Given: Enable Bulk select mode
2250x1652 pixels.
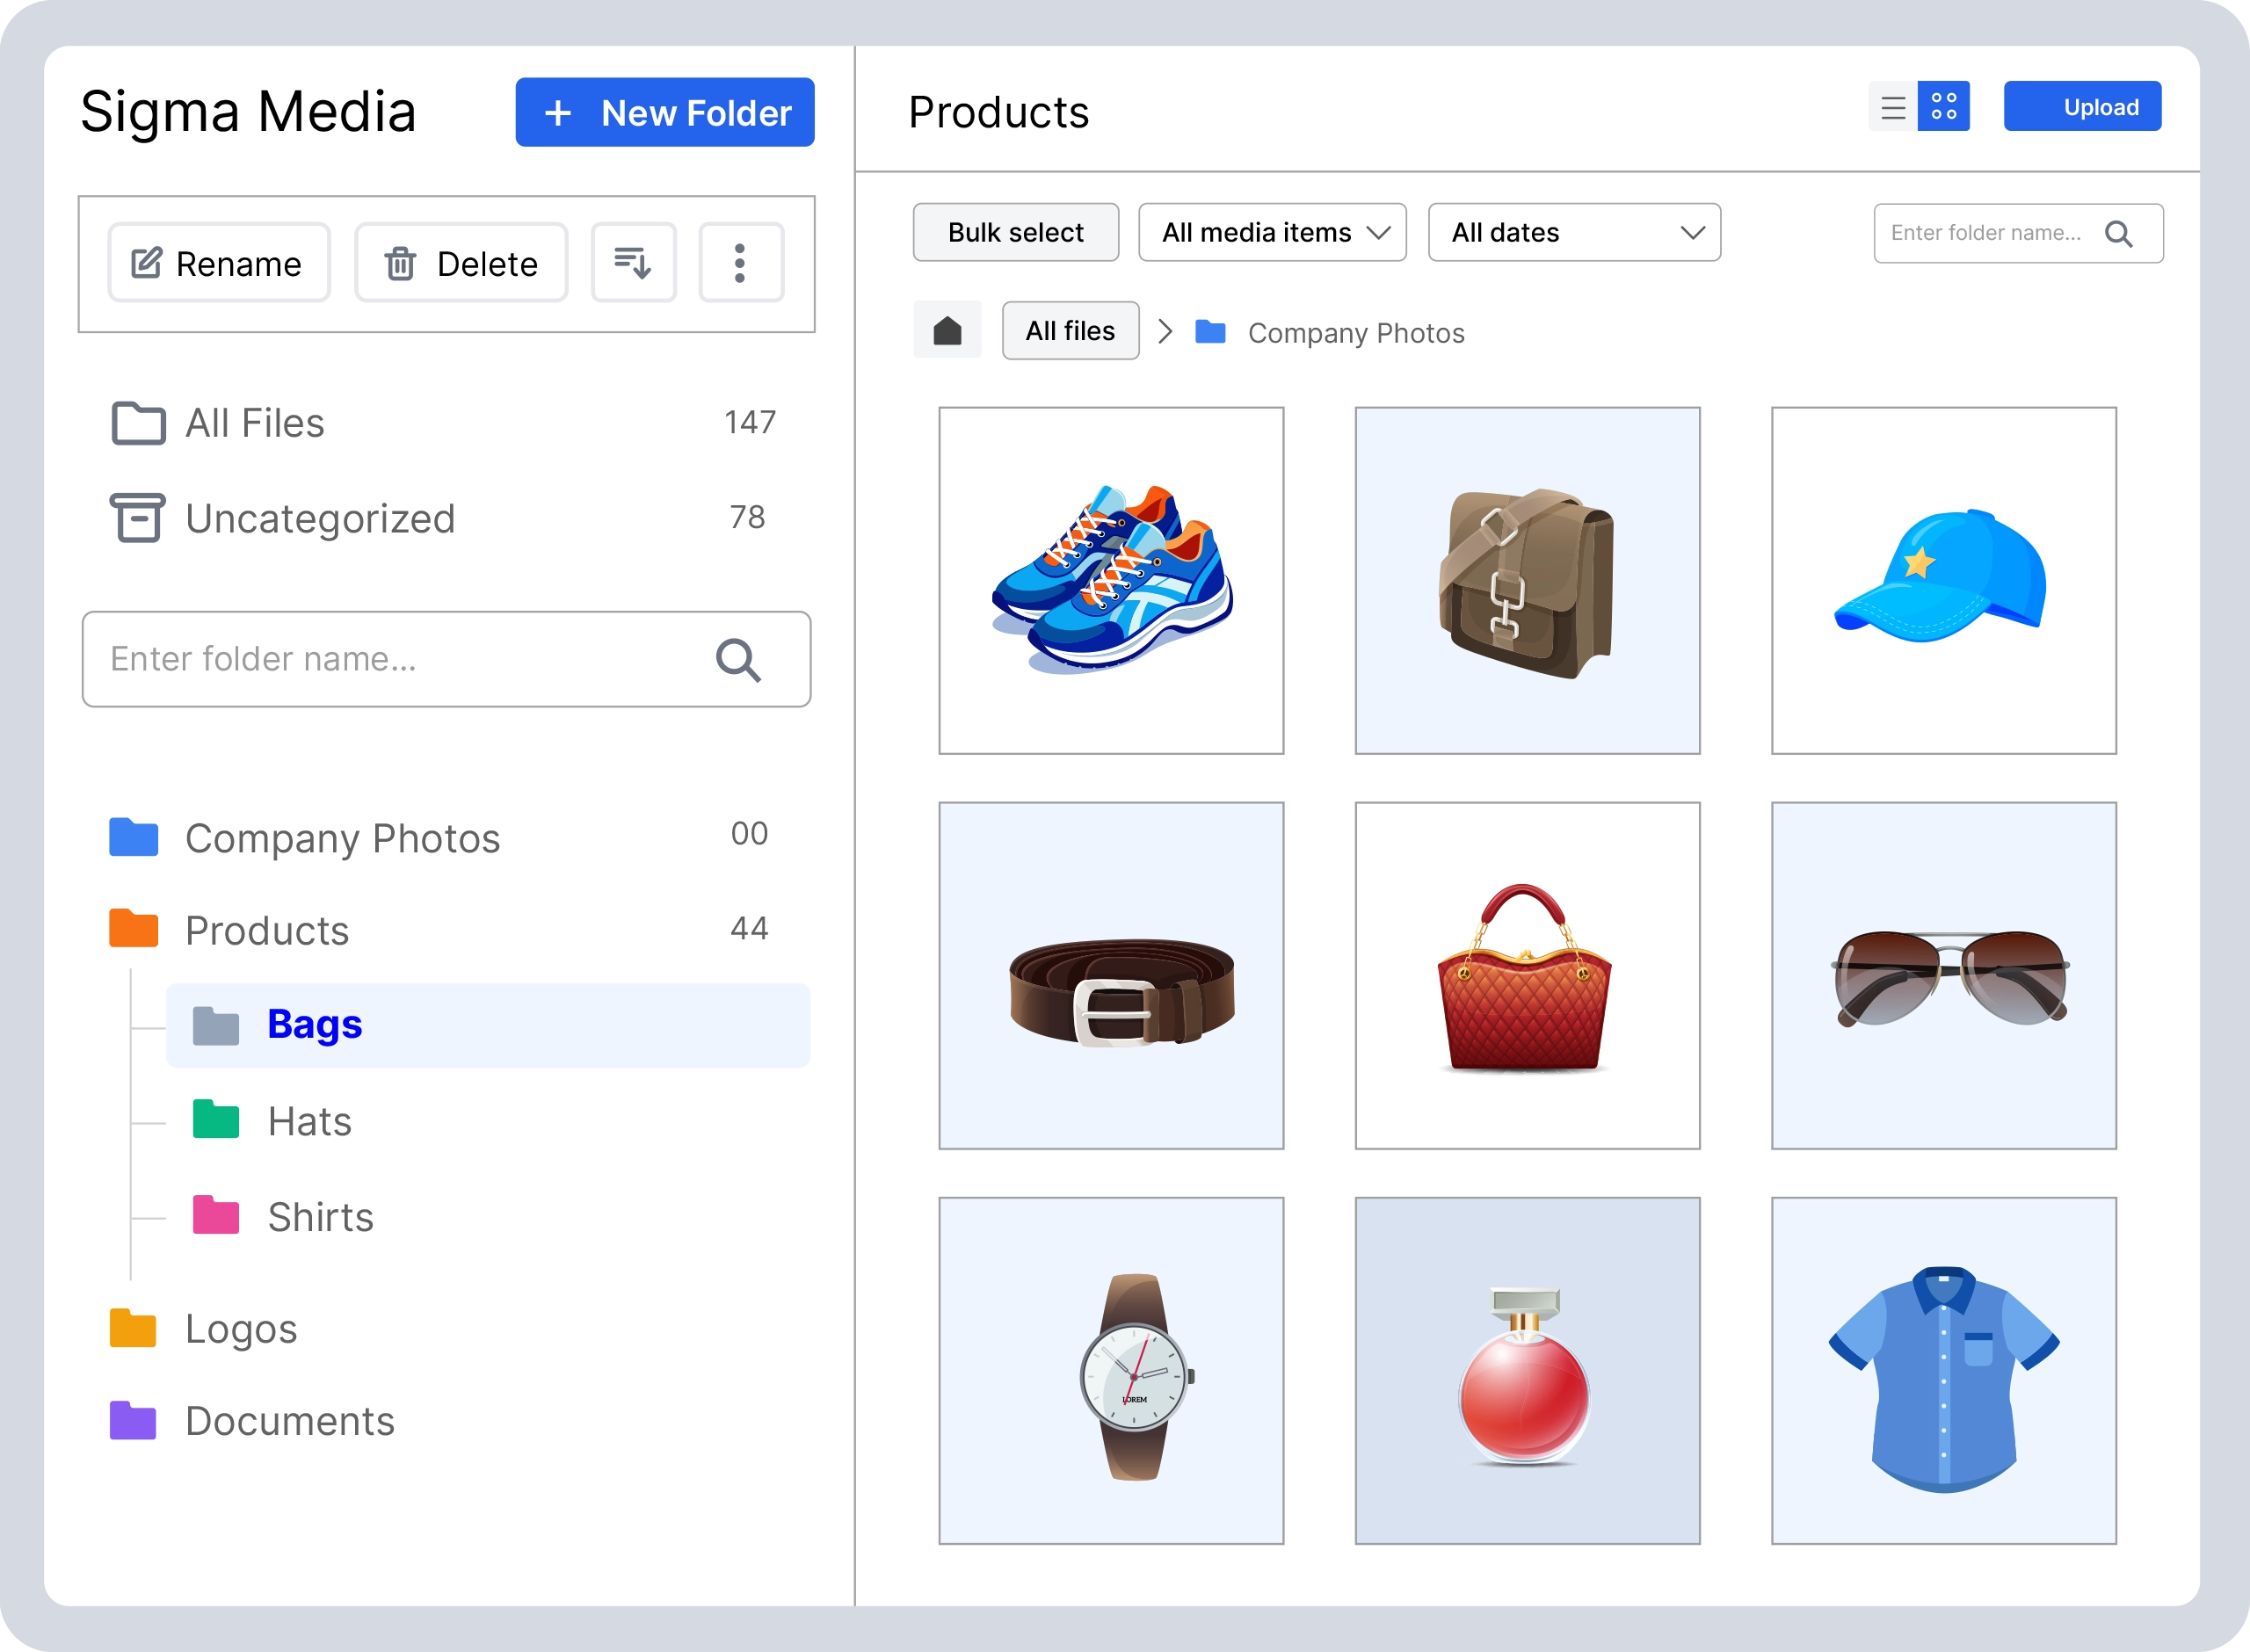Looking at the screenshot, I should (1015, 232).
